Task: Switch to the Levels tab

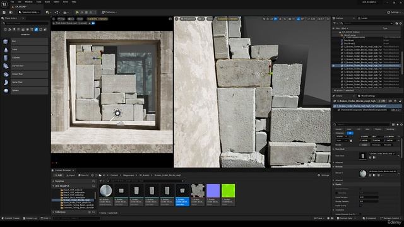Action: pyautogui.click(x=363, y=18)
